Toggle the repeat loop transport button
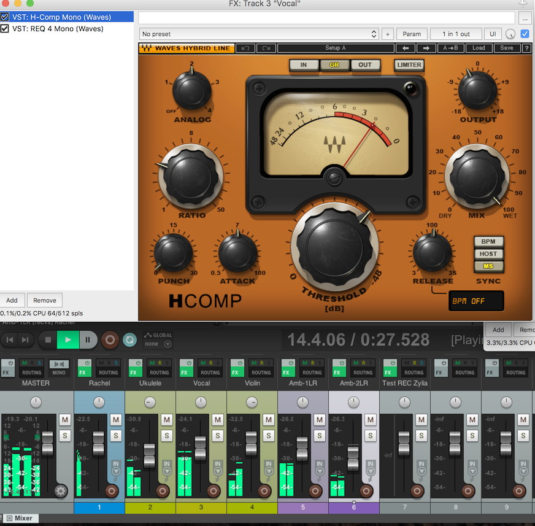 pyautogui.click(x=129, y=339)
